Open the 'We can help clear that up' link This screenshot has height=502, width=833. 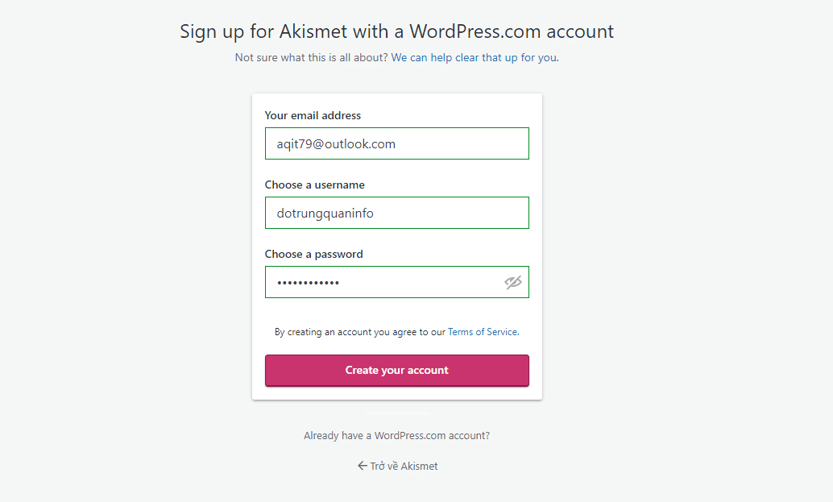tap(475, 58)
